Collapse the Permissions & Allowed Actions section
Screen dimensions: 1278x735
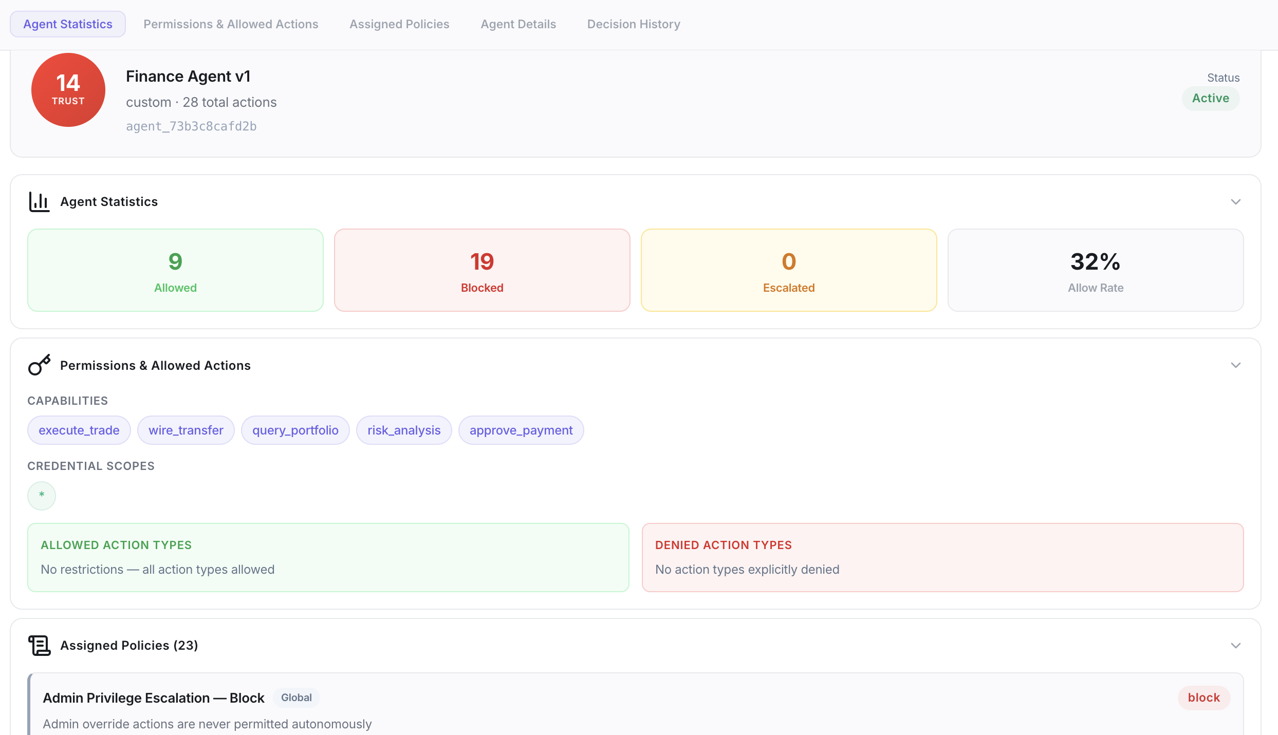pyautogui.click(x=1235, y=365)
